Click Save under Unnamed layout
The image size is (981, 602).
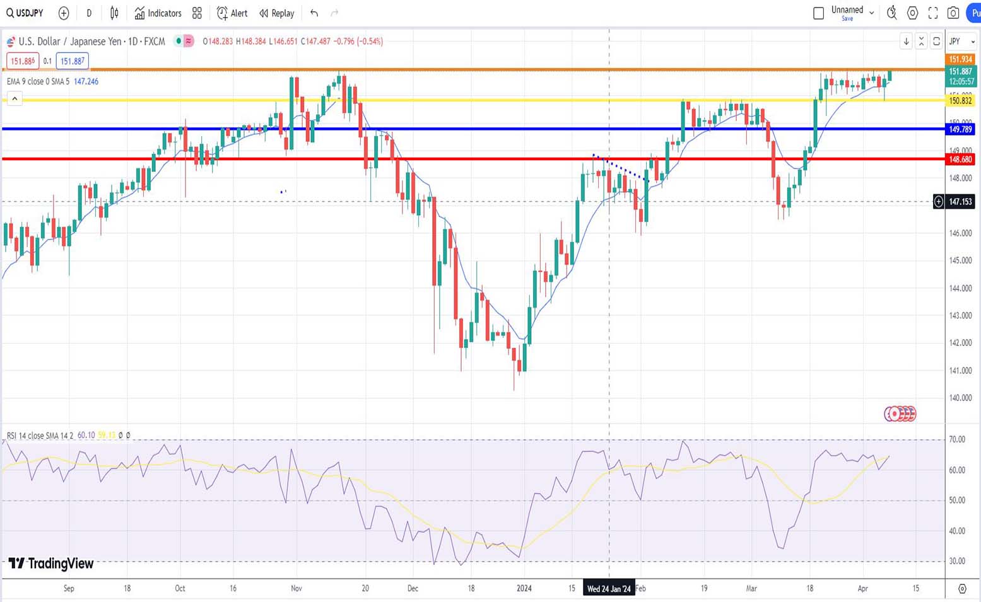click(x=847, y=19)
